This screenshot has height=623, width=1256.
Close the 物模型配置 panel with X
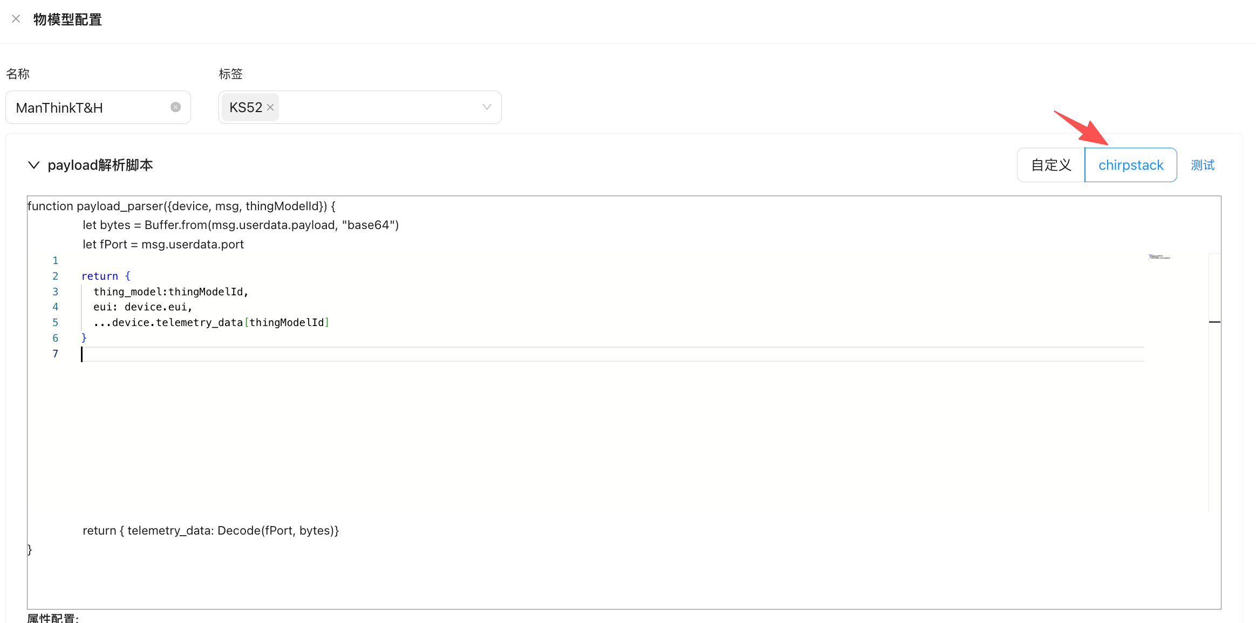pos(16,19)
